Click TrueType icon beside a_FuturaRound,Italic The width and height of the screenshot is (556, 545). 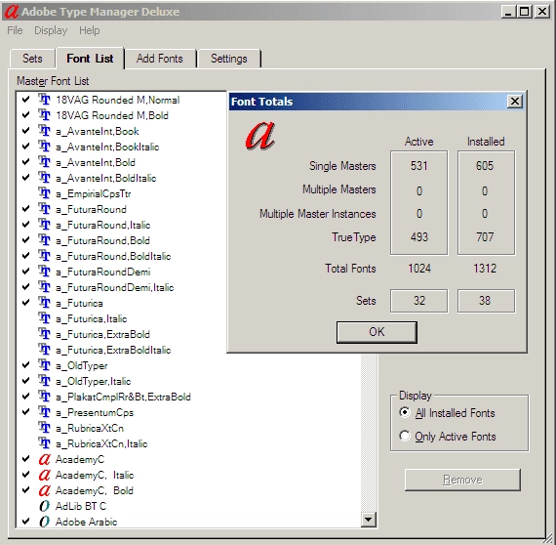(44, 225)
